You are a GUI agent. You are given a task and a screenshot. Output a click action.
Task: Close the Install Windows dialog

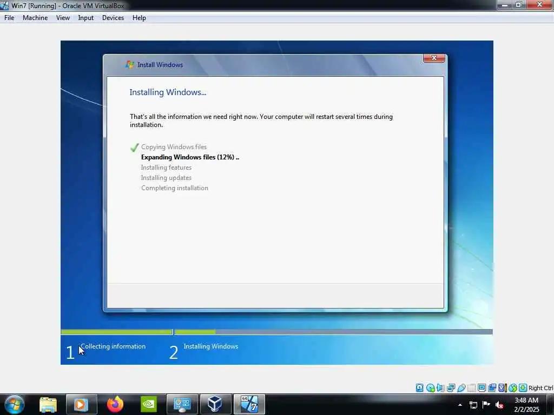[x=434, y=58]
